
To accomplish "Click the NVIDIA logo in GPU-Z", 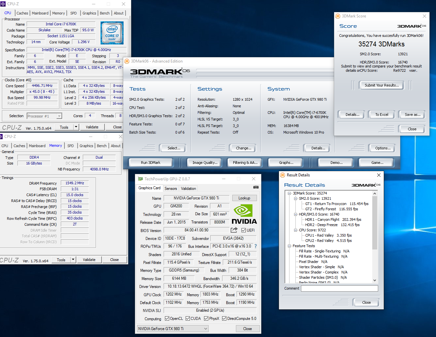I will [x=244, y=214].
